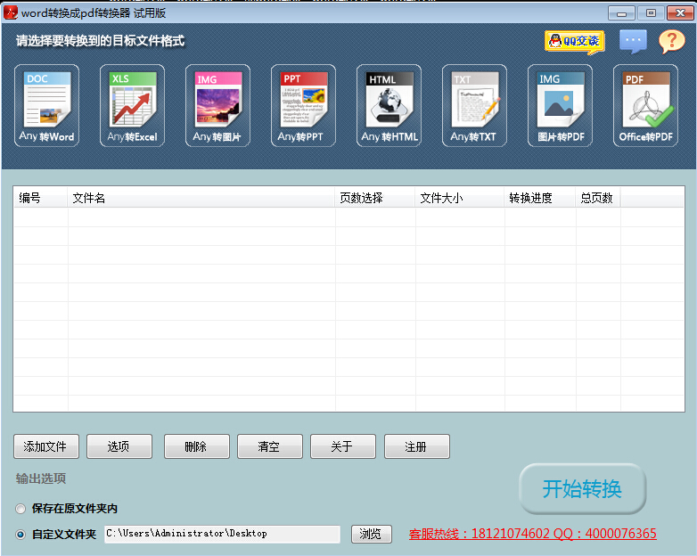Image resolution: width=697 pixels, height=556 pixels.
Task: Click the 文件名 column header
Action: (201, 198)
